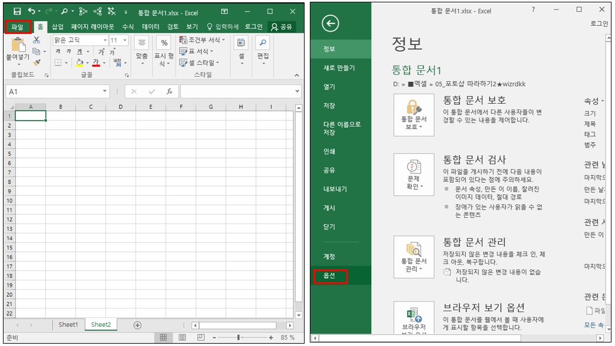Click the Undo arrow icon
615x346 pixels.
click(32, 11)
